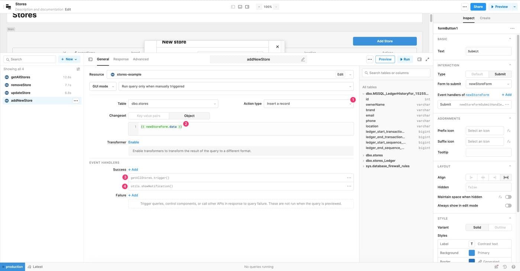520x271 pixels.
Task: Click the filter icon in the query list
Action: point(78,69)
